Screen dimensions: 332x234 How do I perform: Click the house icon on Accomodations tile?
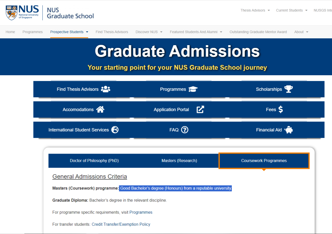click(x=100, y=109)
